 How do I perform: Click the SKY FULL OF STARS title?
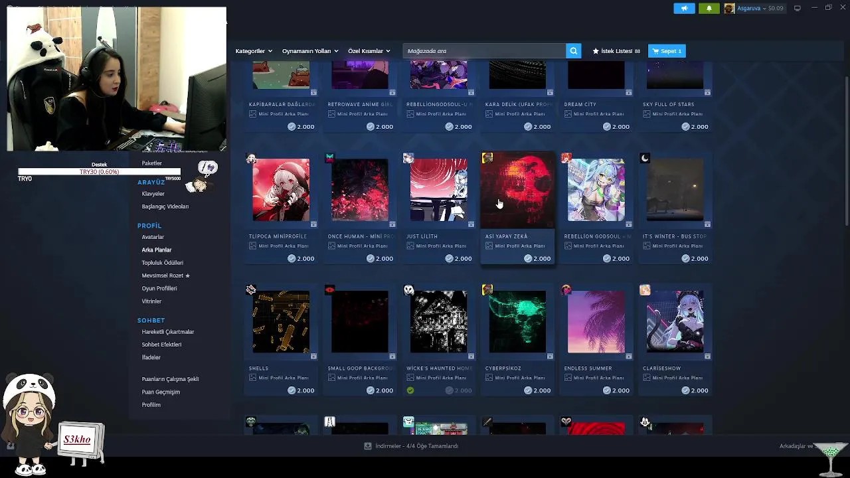pos(669,104)
